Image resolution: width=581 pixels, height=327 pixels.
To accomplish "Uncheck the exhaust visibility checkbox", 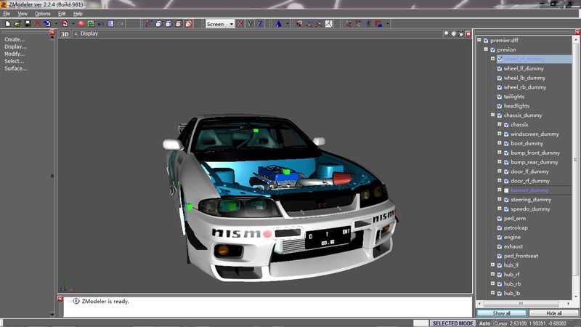I will (x=500, y=246).
